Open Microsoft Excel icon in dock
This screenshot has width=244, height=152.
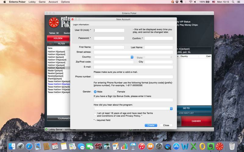[x=194, y=146]
